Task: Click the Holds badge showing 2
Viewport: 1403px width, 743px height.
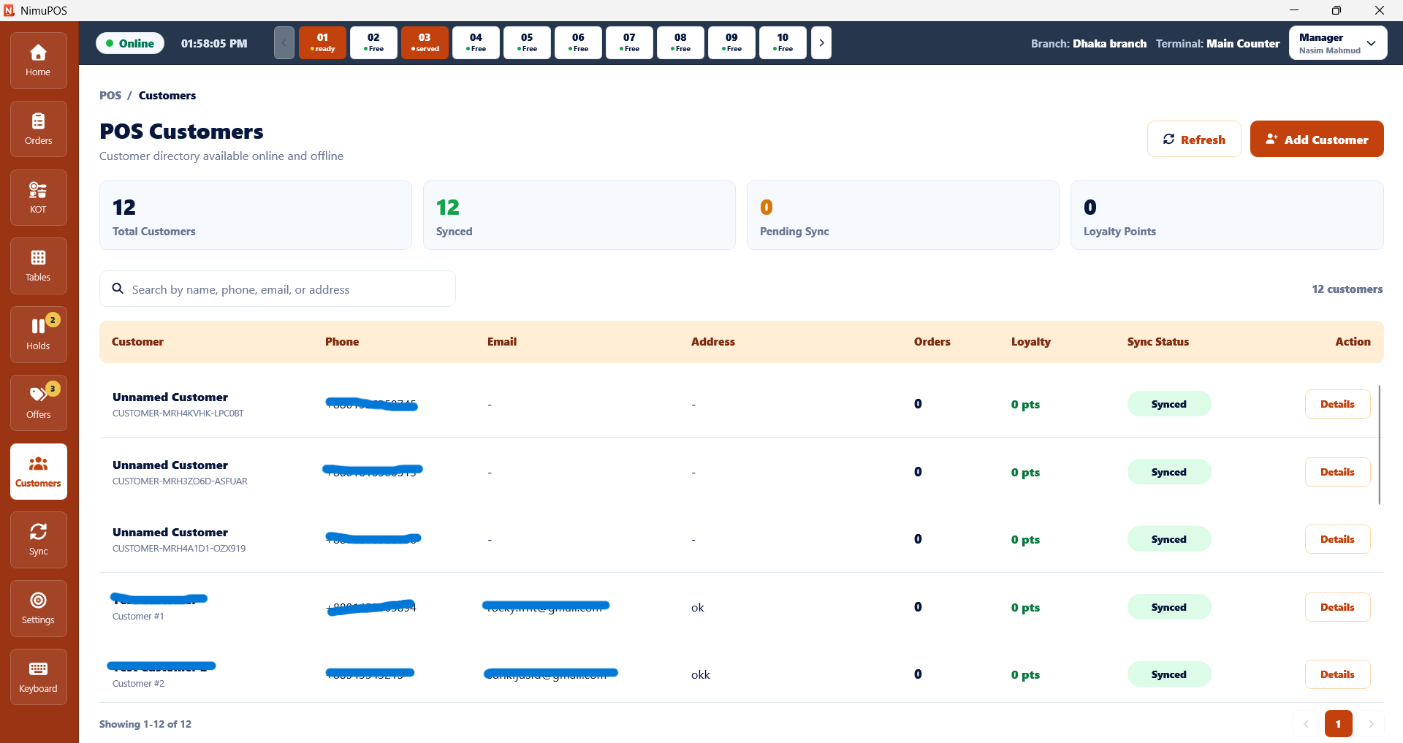Action: click(53, 320)
